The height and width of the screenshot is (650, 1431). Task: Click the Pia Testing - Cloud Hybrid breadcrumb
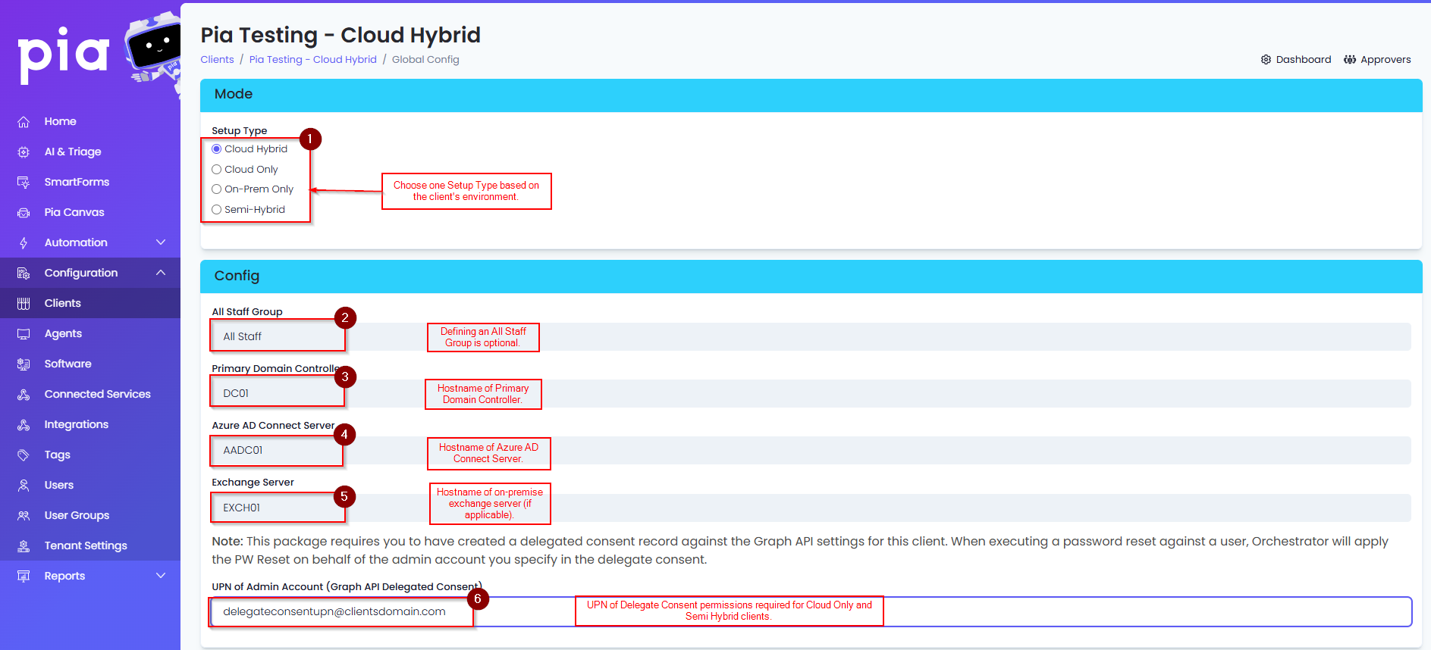(x=312, y=60)
